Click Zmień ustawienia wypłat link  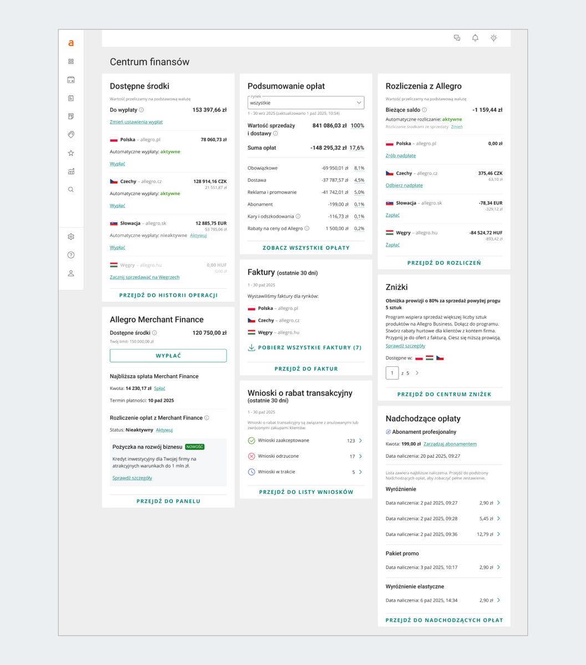[136, 122]
